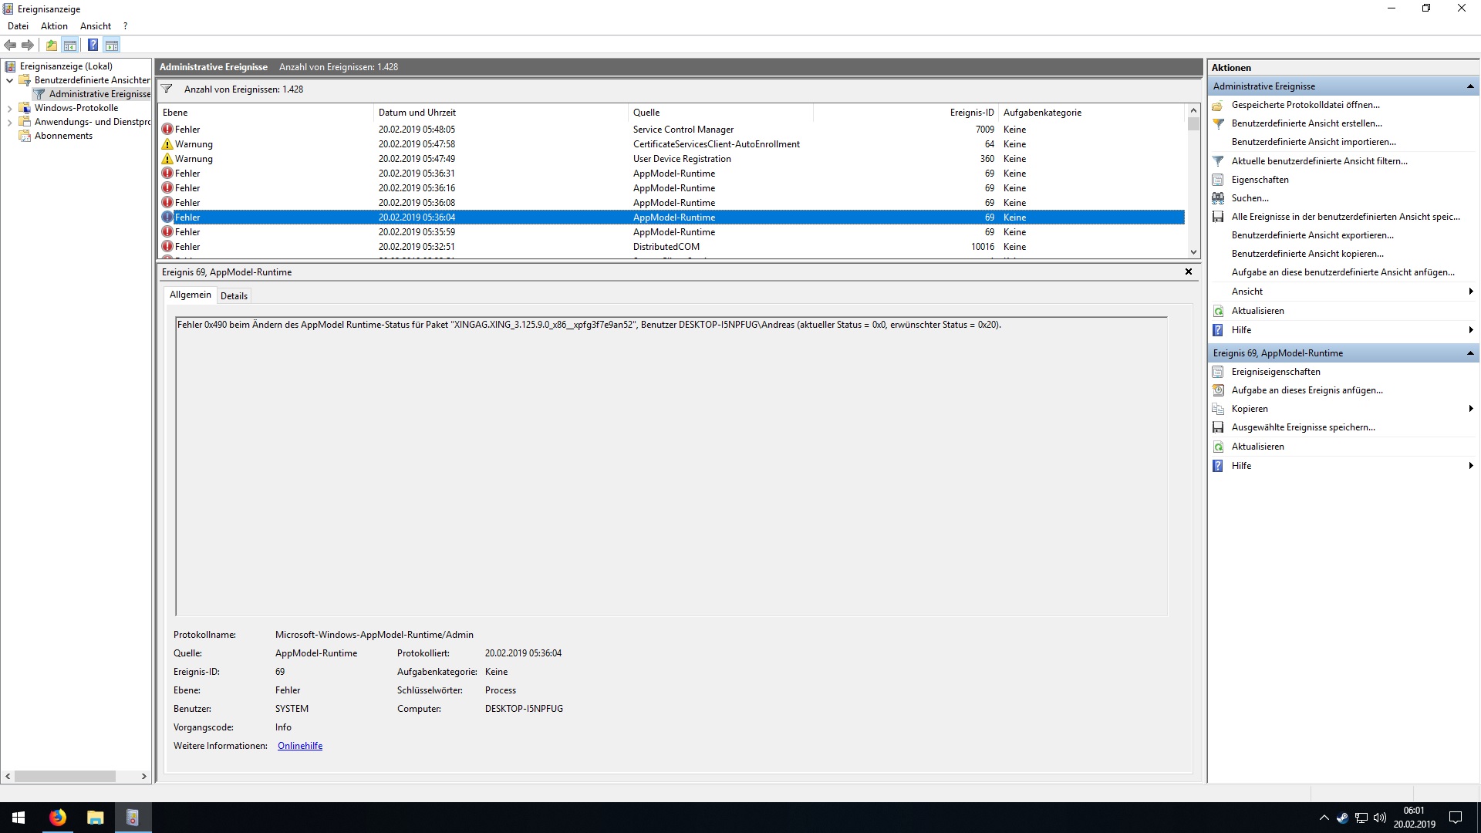Close the event preview pane
Image resolution: width=1481 pixels, height=833 pixels.
tap(1189, 271)
